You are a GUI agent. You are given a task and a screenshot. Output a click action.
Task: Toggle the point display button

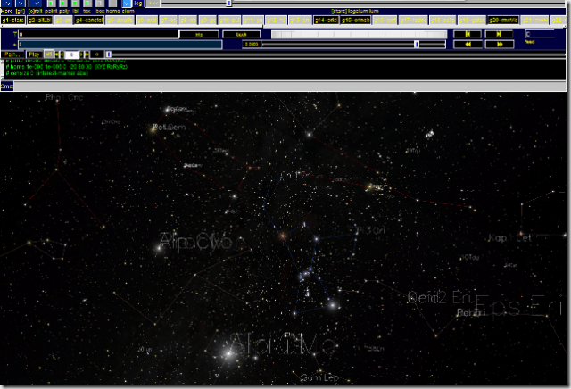click(52, 11)
